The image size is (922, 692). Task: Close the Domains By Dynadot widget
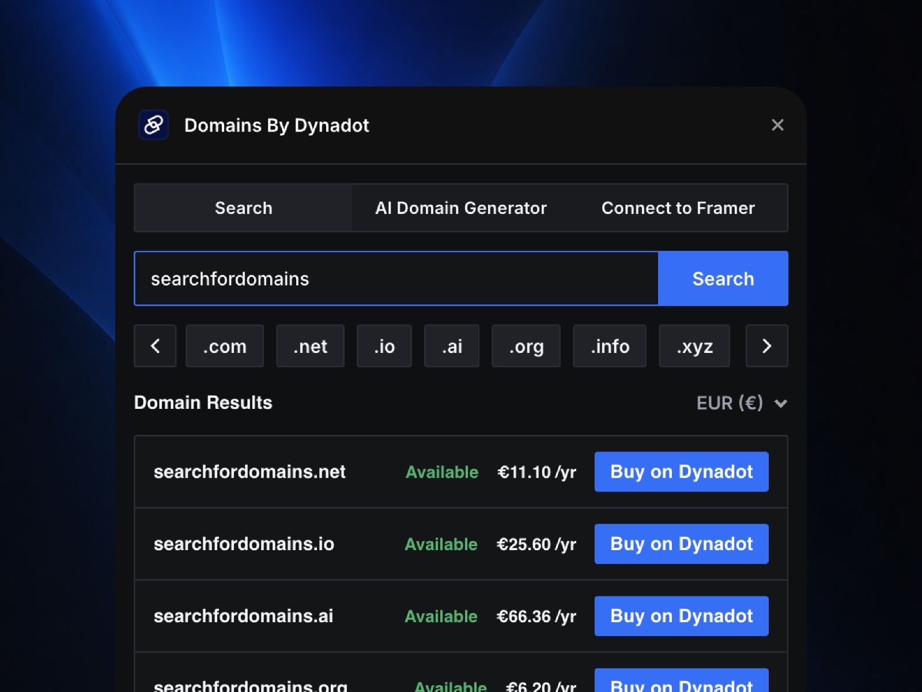click(x=778, y=125)
